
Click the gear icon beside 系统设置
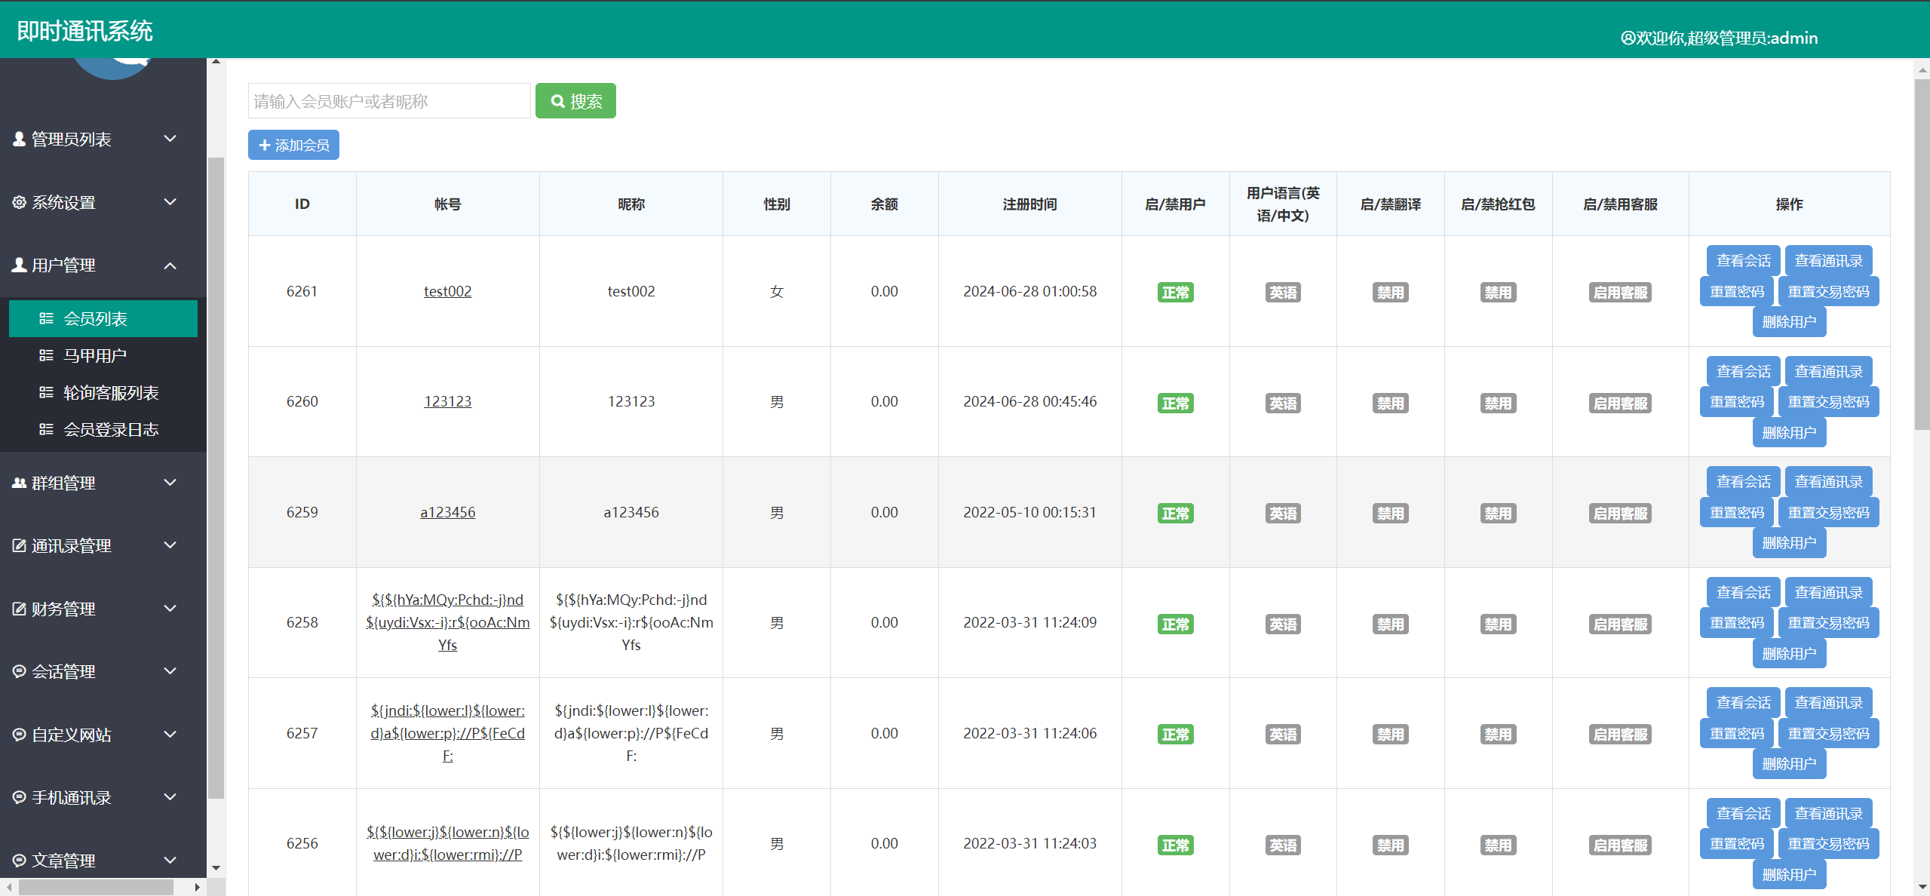tap(20, 202)
